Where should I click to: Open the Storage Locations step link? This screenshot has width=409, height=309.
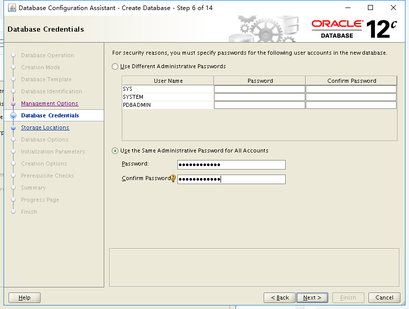[45, 127]
